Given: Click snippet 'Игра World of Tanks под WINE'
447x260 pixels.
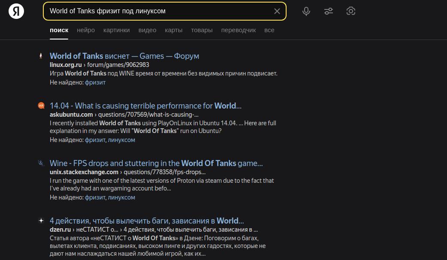Looking at the screenshot, I should click(163, 73).
